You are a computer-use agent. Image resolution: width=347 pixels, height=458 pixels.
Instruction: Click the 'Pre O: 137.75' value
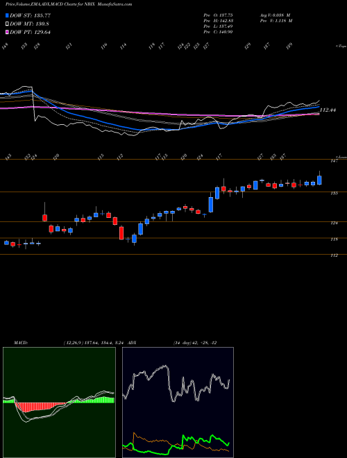218,15
